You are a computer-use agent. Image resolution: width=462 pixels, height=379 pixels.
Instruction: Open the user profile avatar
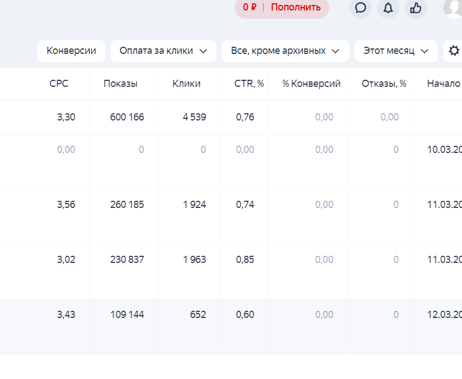(x=453, y=8)
